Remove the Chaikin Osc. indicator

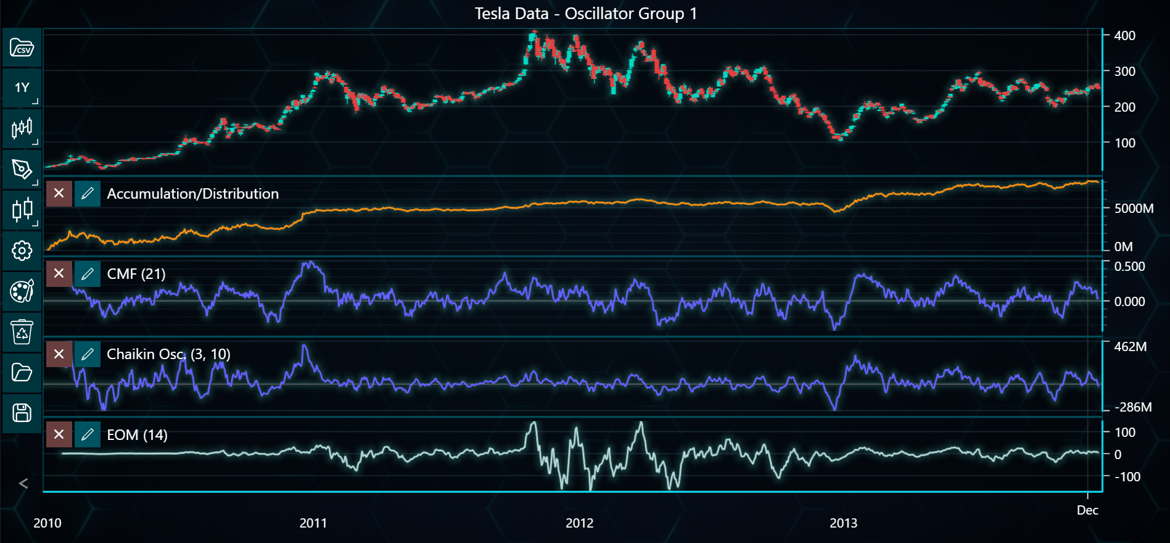pyautogui.click(x=59, y=354)
